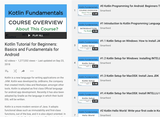The image size is (160, 117).
Task: Open the three-dot more options menu
Action: (x=32, y=71)
